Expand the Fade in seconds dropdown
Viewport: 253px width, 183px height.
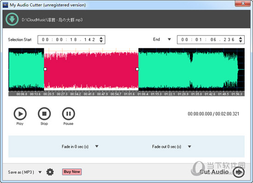97,146
